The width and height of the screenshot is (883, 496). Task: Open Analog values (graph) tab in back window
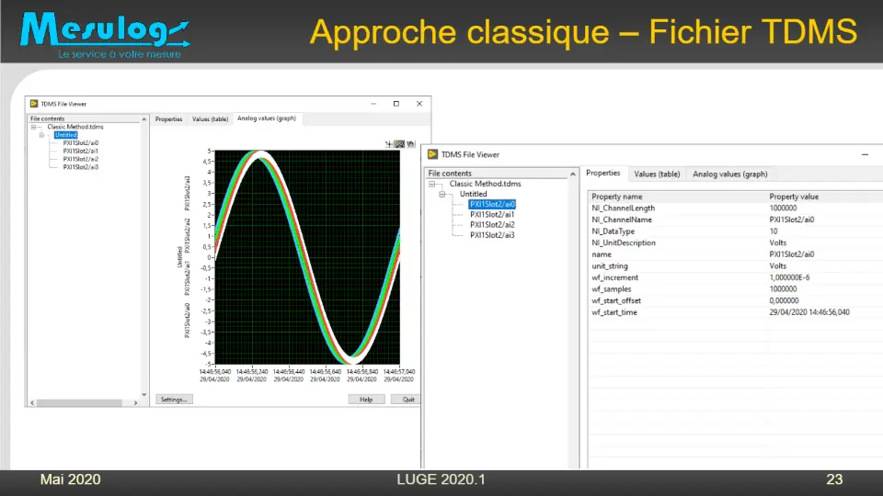[267, 118]
